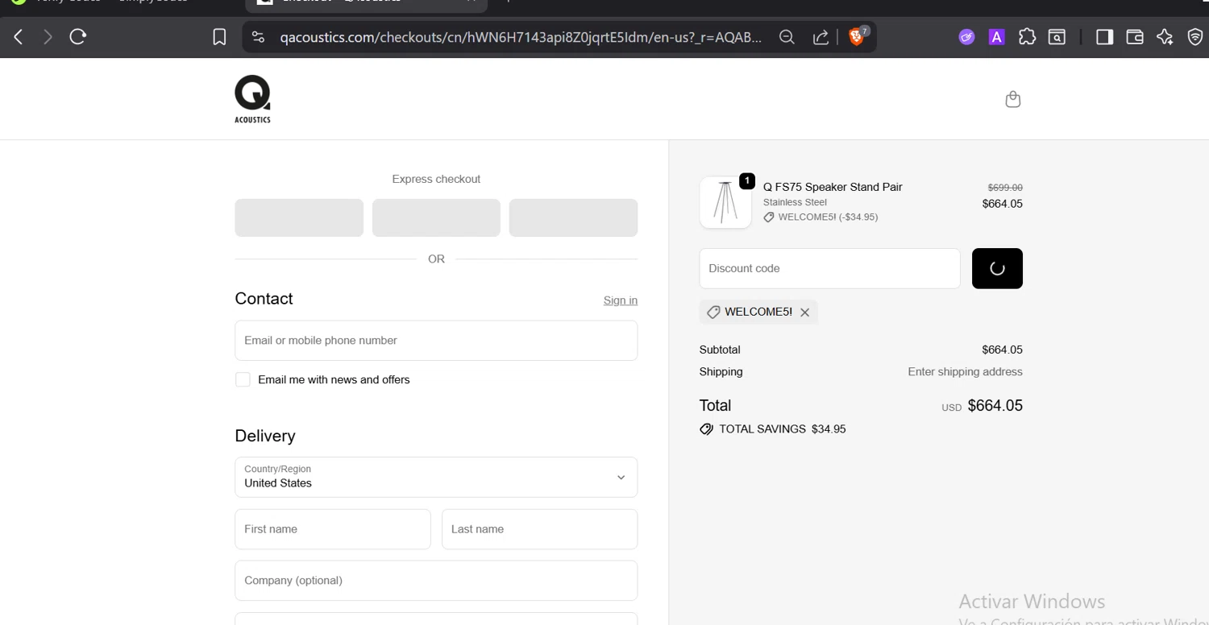Check 'Email me with news and offers'
Screen dimensions: 1209x625
tap(243, 379)
